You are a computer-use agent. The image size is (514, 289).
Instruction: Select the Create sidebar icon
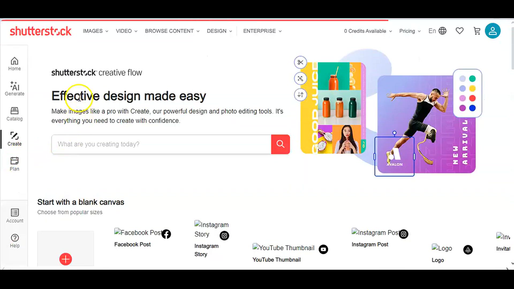(x=14, y=139)
